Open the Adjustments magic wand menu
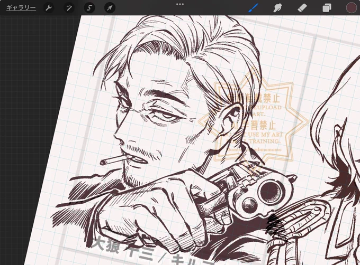Image resolution: width=360 pixels, height=265 pixels. coord(69,8)
